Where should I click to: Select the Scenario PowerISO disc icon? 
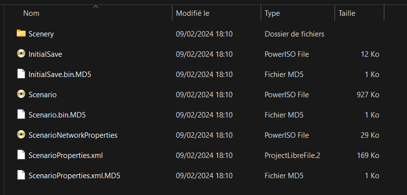(x=21, y=94)
